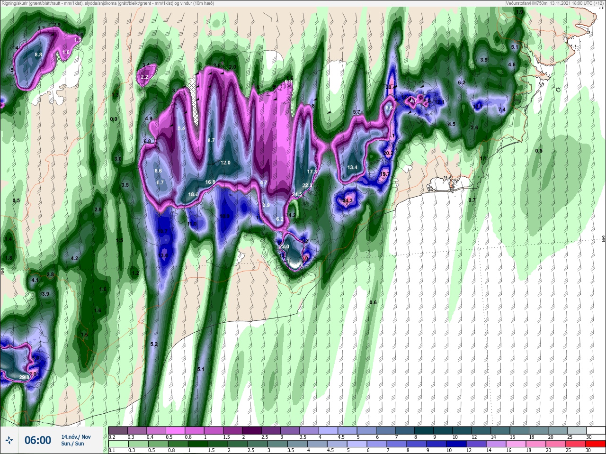Click the precipitation value 24.5
This screenshot has height=454, width=606.
pyautogui.click(x=297, y=194)
